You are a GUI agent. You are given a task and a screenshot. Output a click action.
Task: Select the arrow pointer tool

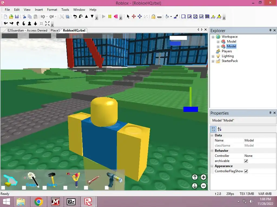click(x=128, y=16)
